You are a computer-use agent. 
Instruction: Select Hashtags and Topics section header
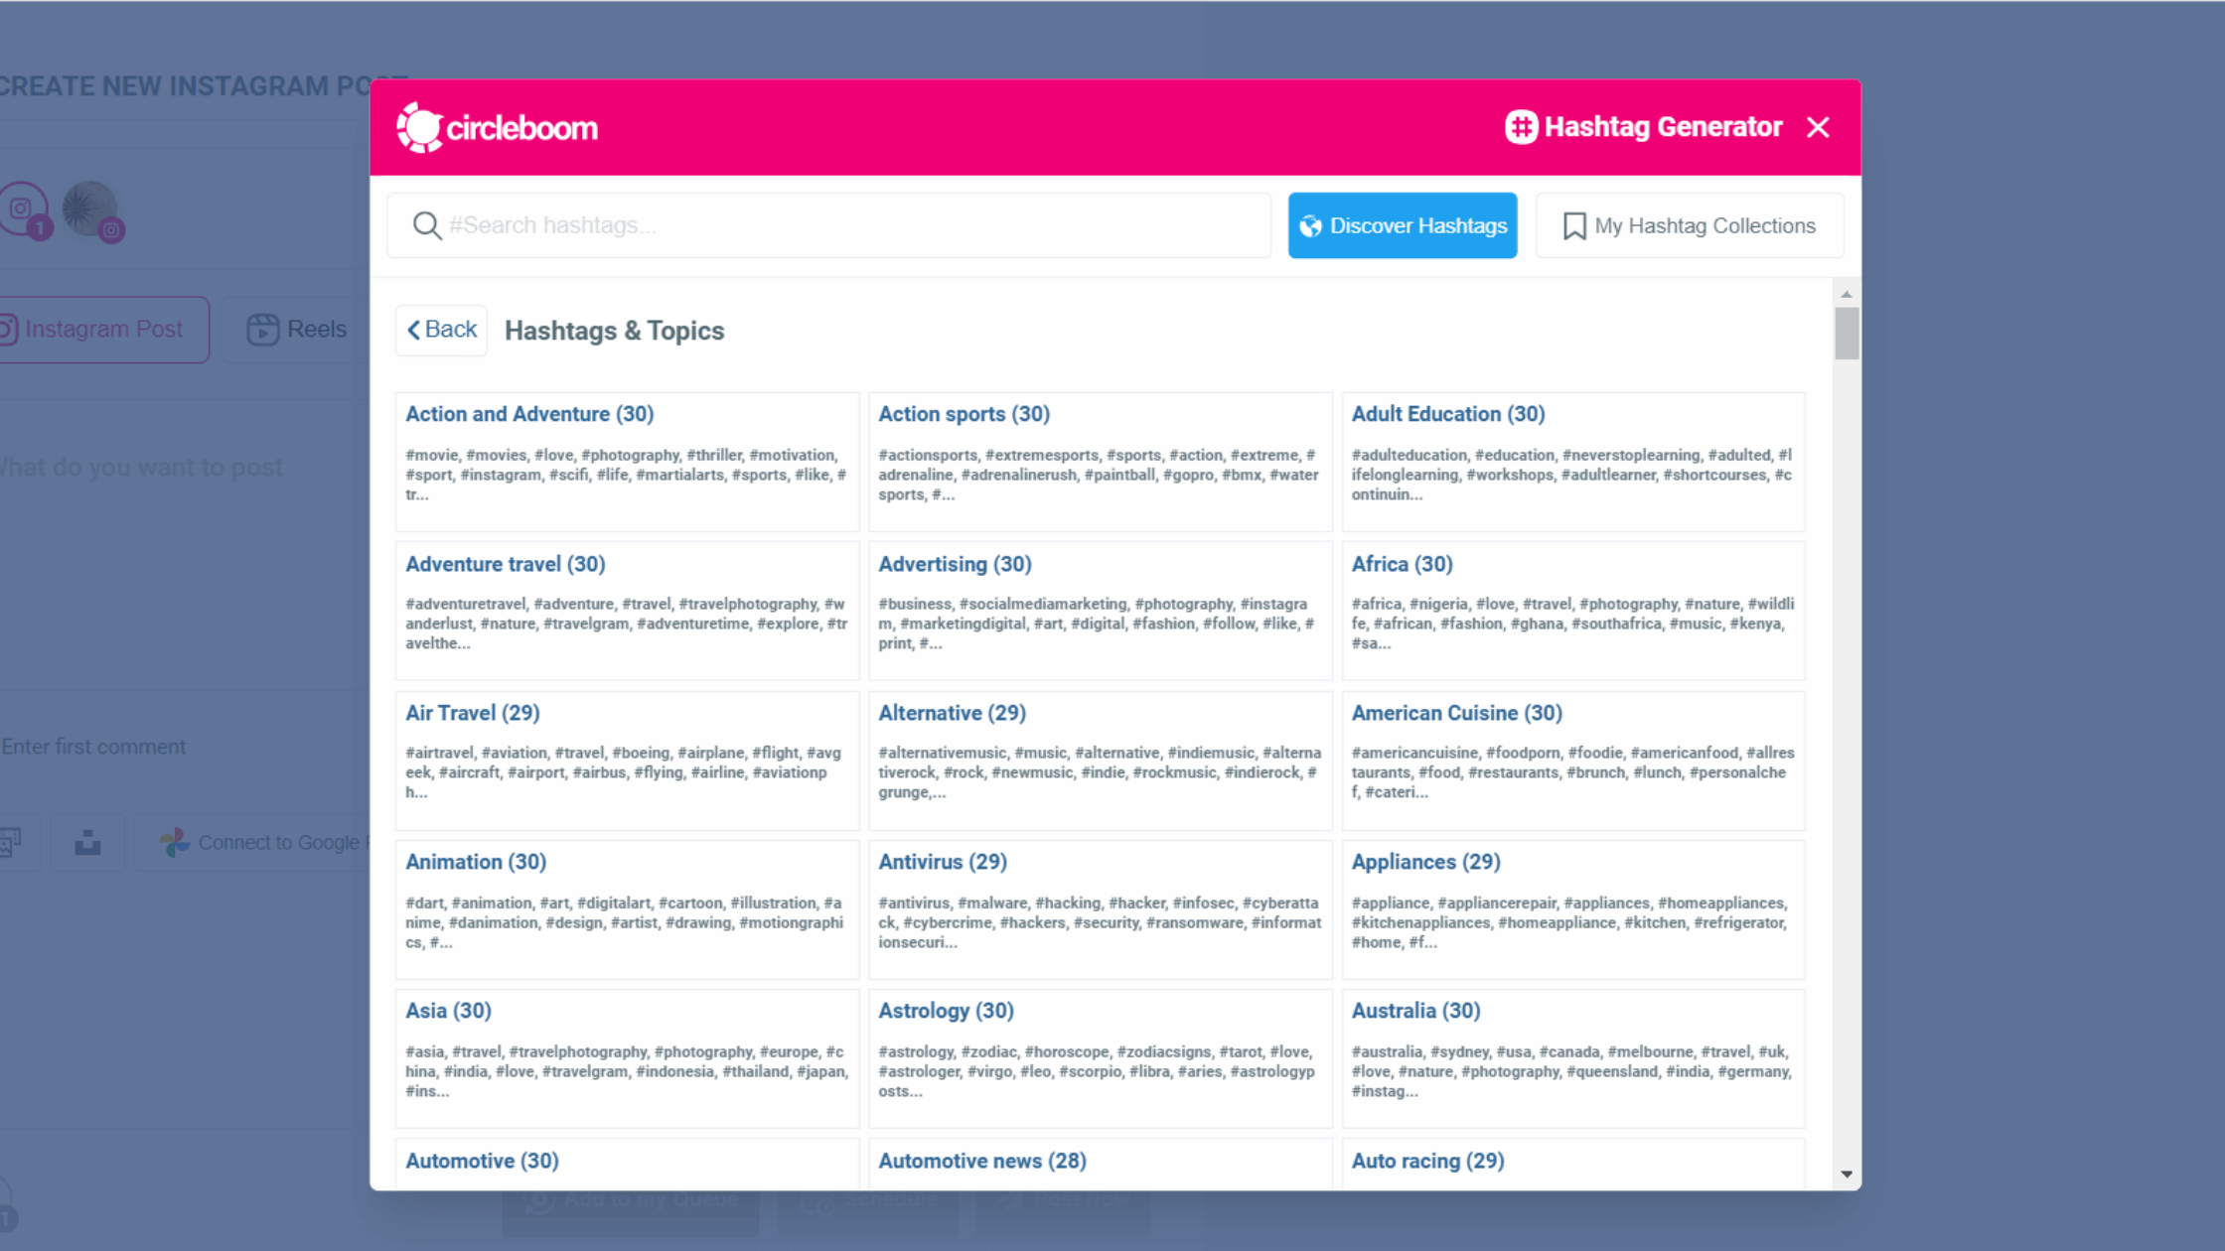pos(614,330)
